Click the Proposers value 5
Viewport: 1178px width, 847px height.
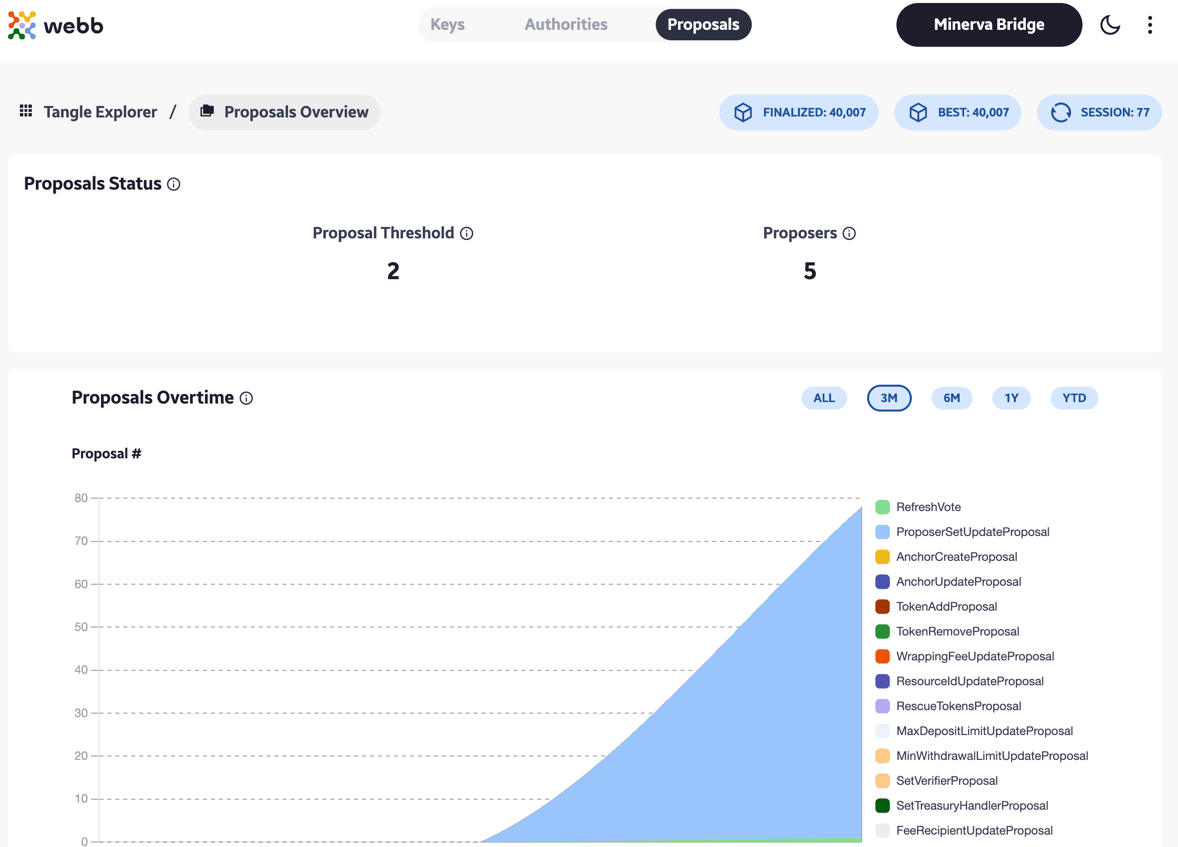810,271
